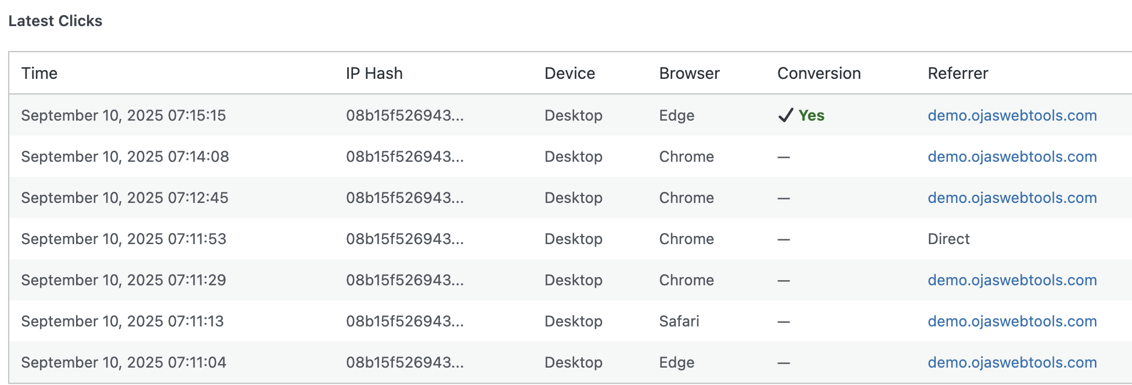Click IP hash in the 07:14:08 row
1132x385 pixels.
[x=405, y=157]
